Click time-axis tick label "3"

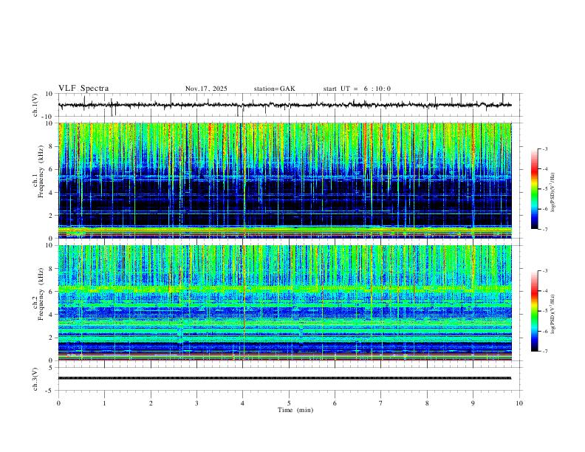[196, 403]
